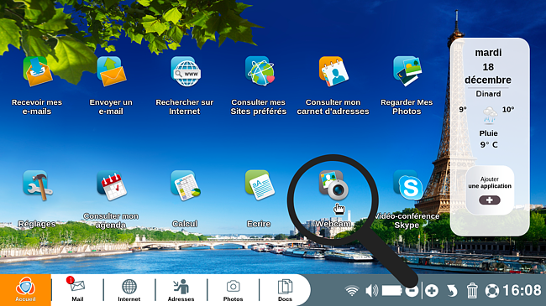Select the Accueil home tab
The image size is (546, 306).
tap(25, 290)
